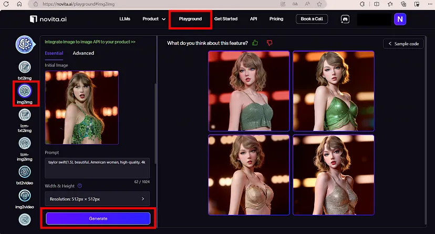
Task: Click the green thumbs up icon
Action: (255, 43)
